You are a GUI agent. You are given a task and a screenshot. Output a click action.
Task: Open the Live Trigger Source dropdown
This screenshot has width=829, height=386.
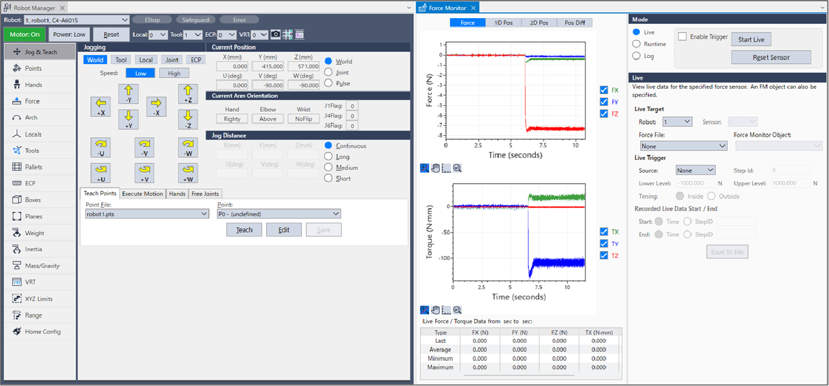click(695, 170)
